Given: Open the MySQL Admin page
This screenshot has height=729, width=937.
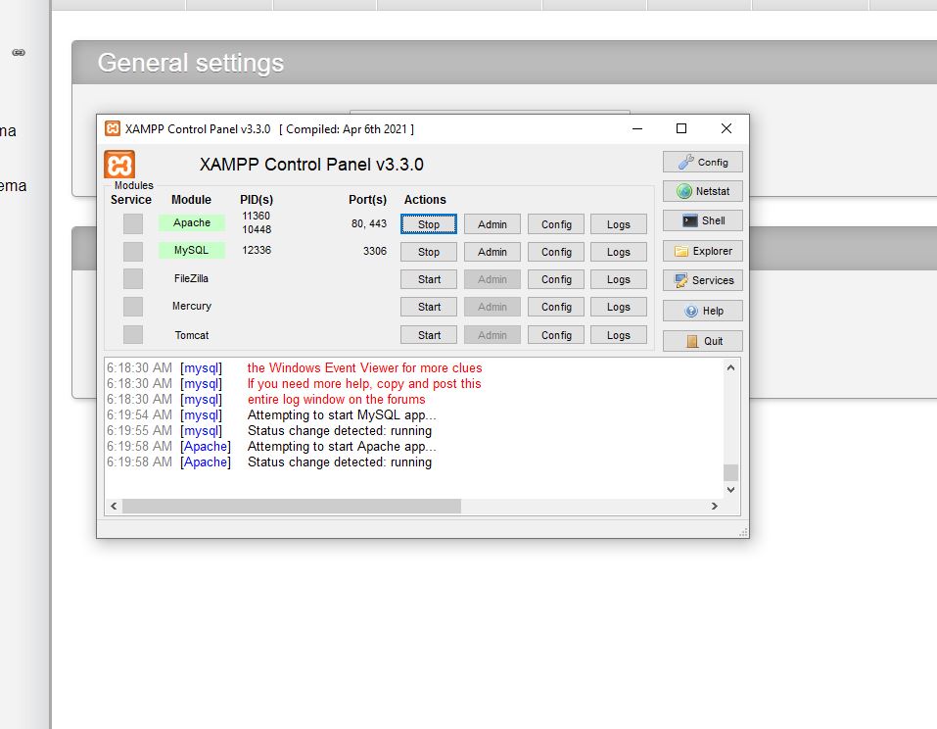Looking at the screenshot, I should pos(492,252).
